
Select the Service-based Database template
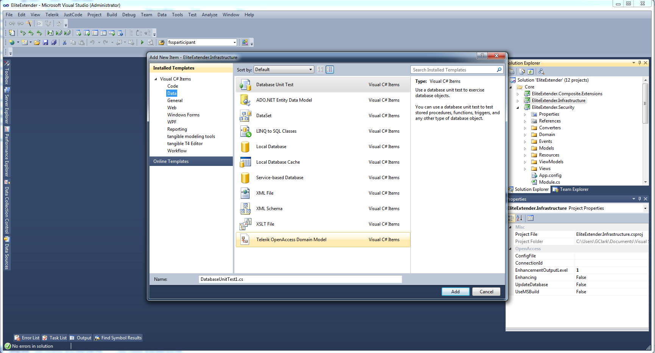(323, 178)
